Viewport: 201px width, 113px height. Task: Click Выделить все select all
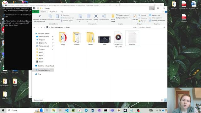pyautogui.click(x=155, y=15)
